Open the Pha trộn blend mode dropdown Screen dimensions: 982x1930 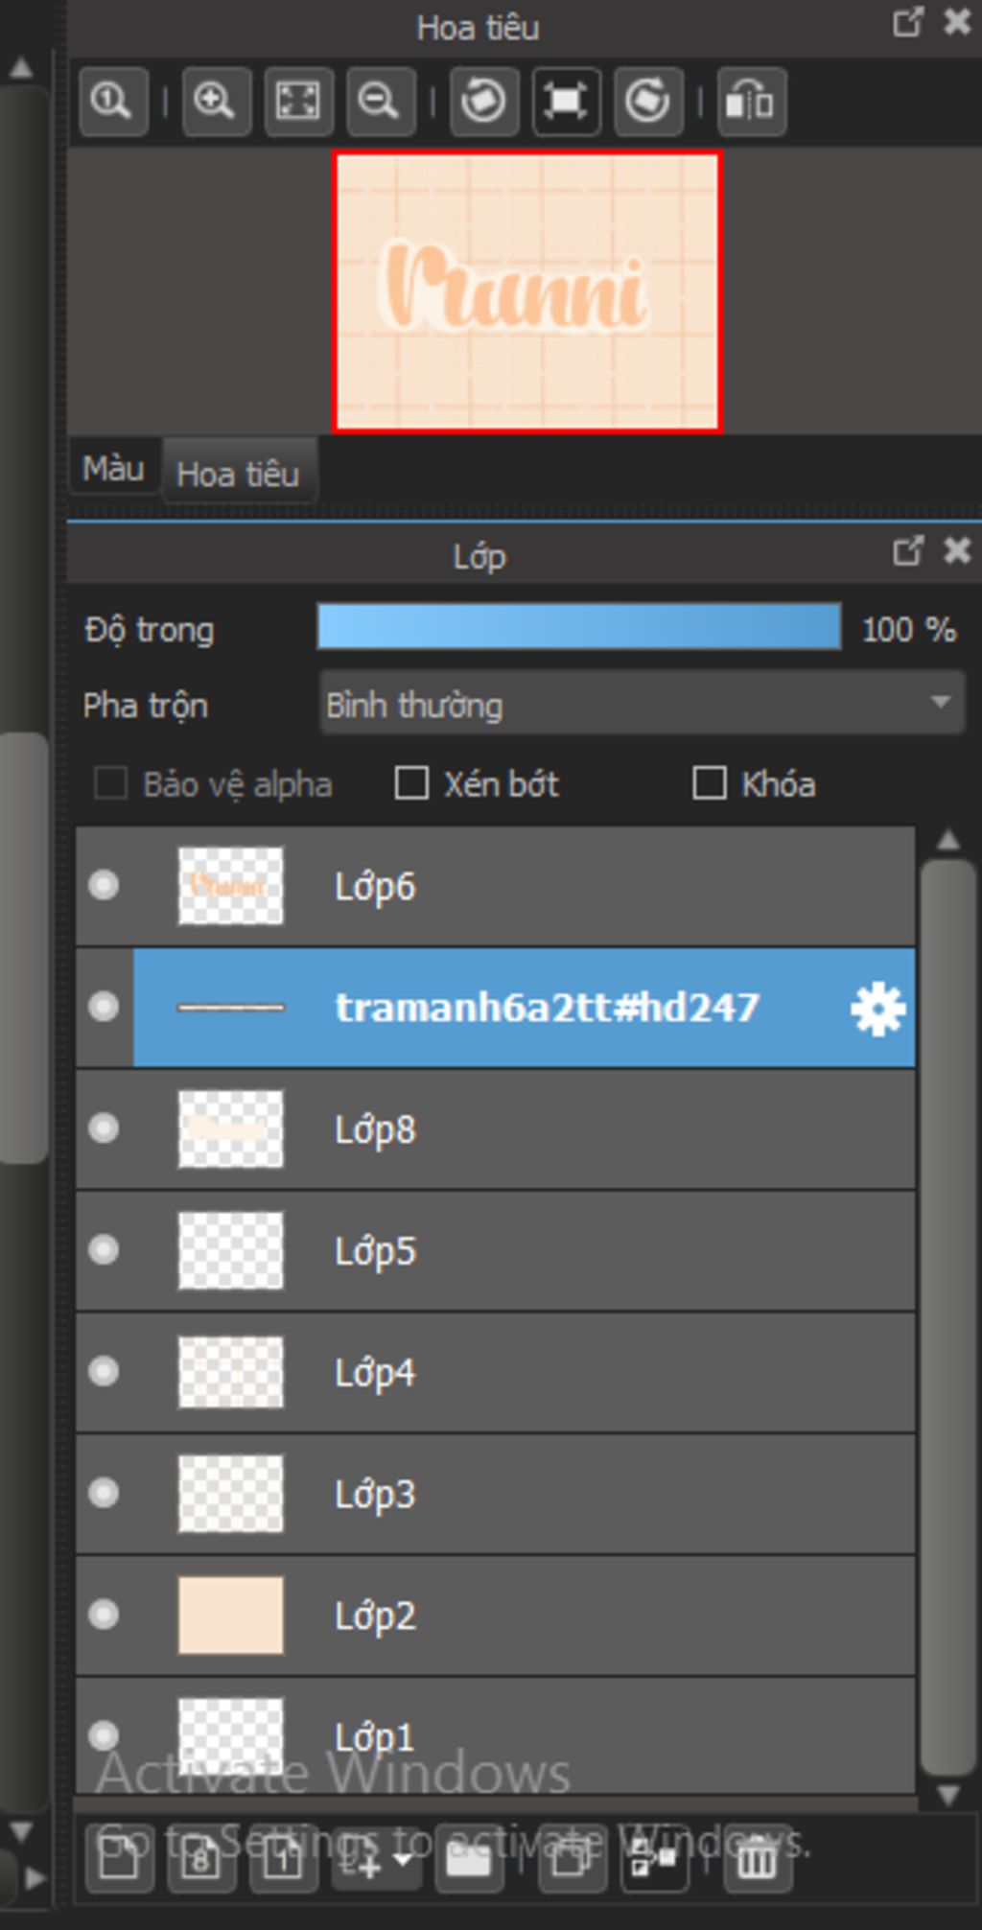pyautogui.click(x=642, y=705)
